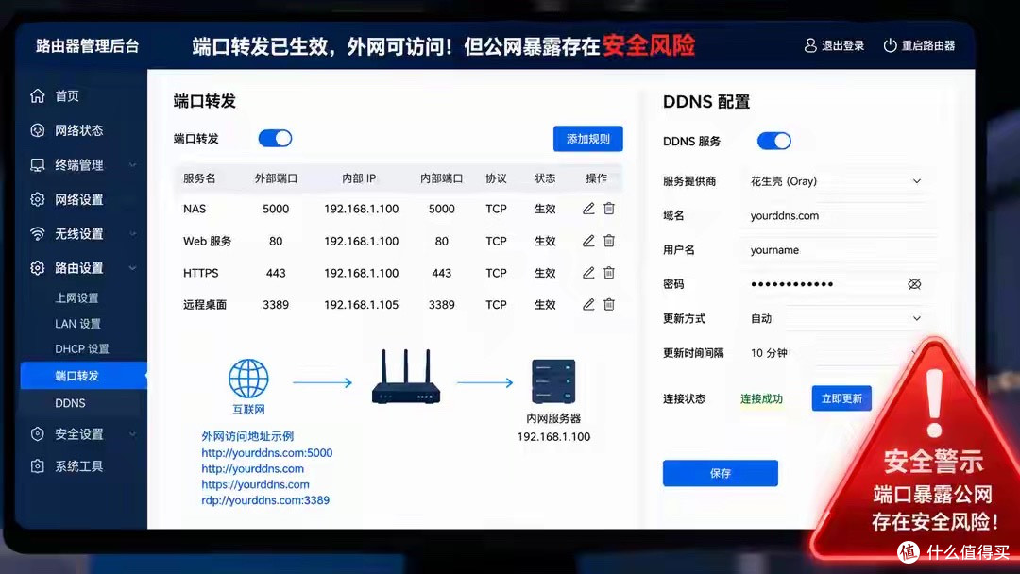Screen dimensions: 1020x574
Task: Edit the 远程桌面 rule
Action: point(588,304)
